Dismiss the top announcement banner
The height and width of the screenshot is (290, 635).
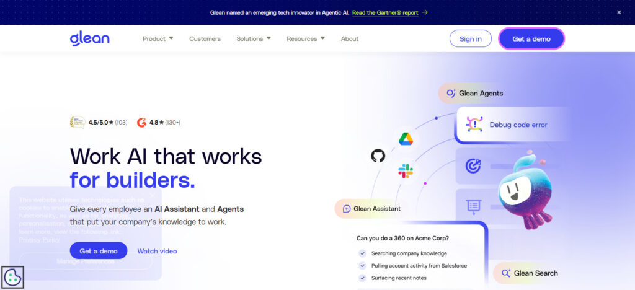pyautogui.click(x=619, y=12)
